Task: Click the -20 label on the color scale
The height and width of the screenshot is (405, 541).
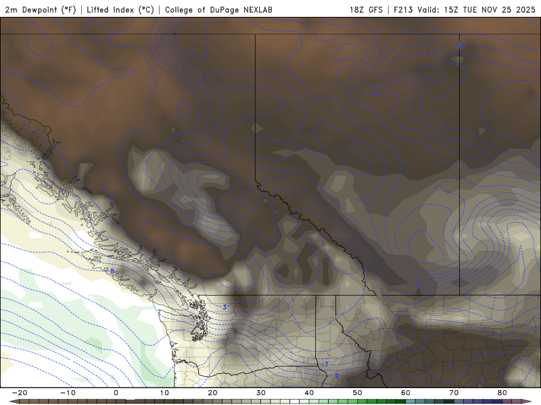Action: point(20,393)
